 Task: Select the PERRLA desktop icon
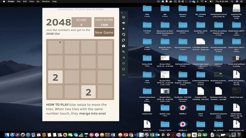(x=183, y=108)
